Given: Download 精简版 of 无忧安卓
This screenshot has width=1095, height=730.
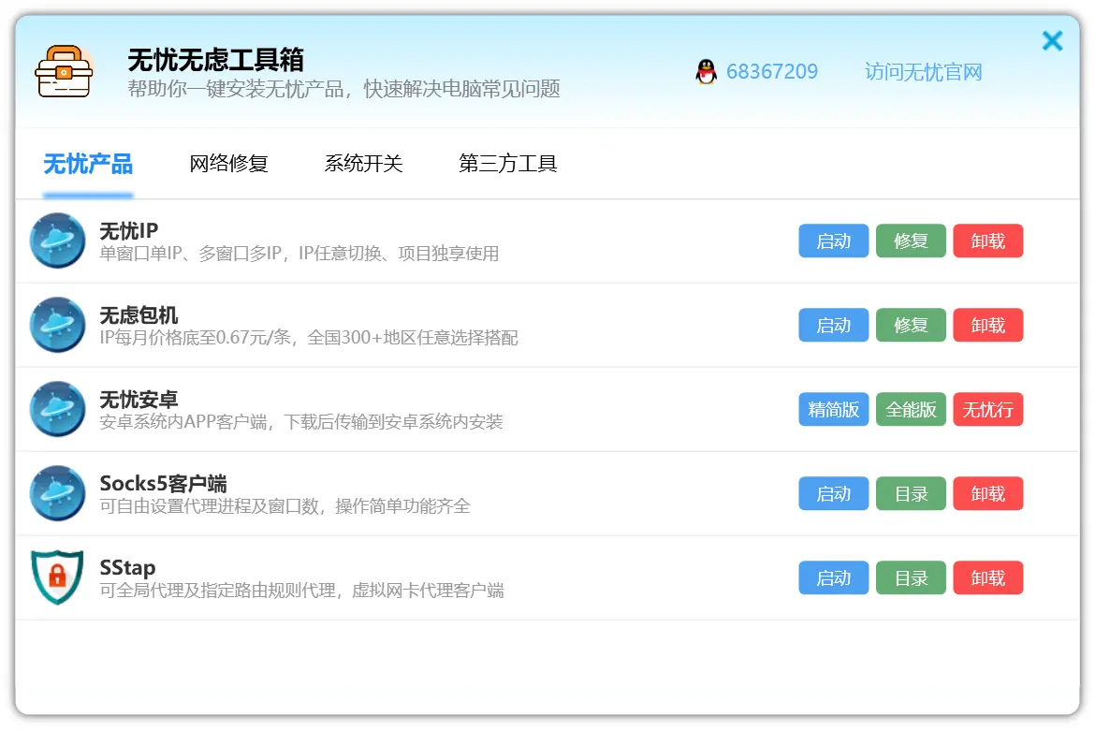Looking at the screenshot, I should [x=833, y=409].
